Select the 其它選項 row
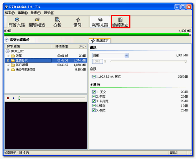Viewport: 196px width, 159px height. (x=46, y=65)
